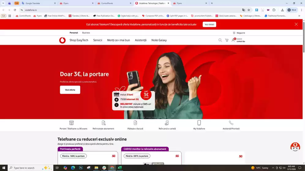
Task: Click the Vezi oferta hero button
Action: [70, 90]
